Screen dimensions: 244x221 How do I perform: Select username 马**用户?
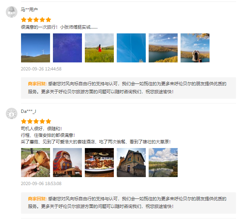pos(29,10)
